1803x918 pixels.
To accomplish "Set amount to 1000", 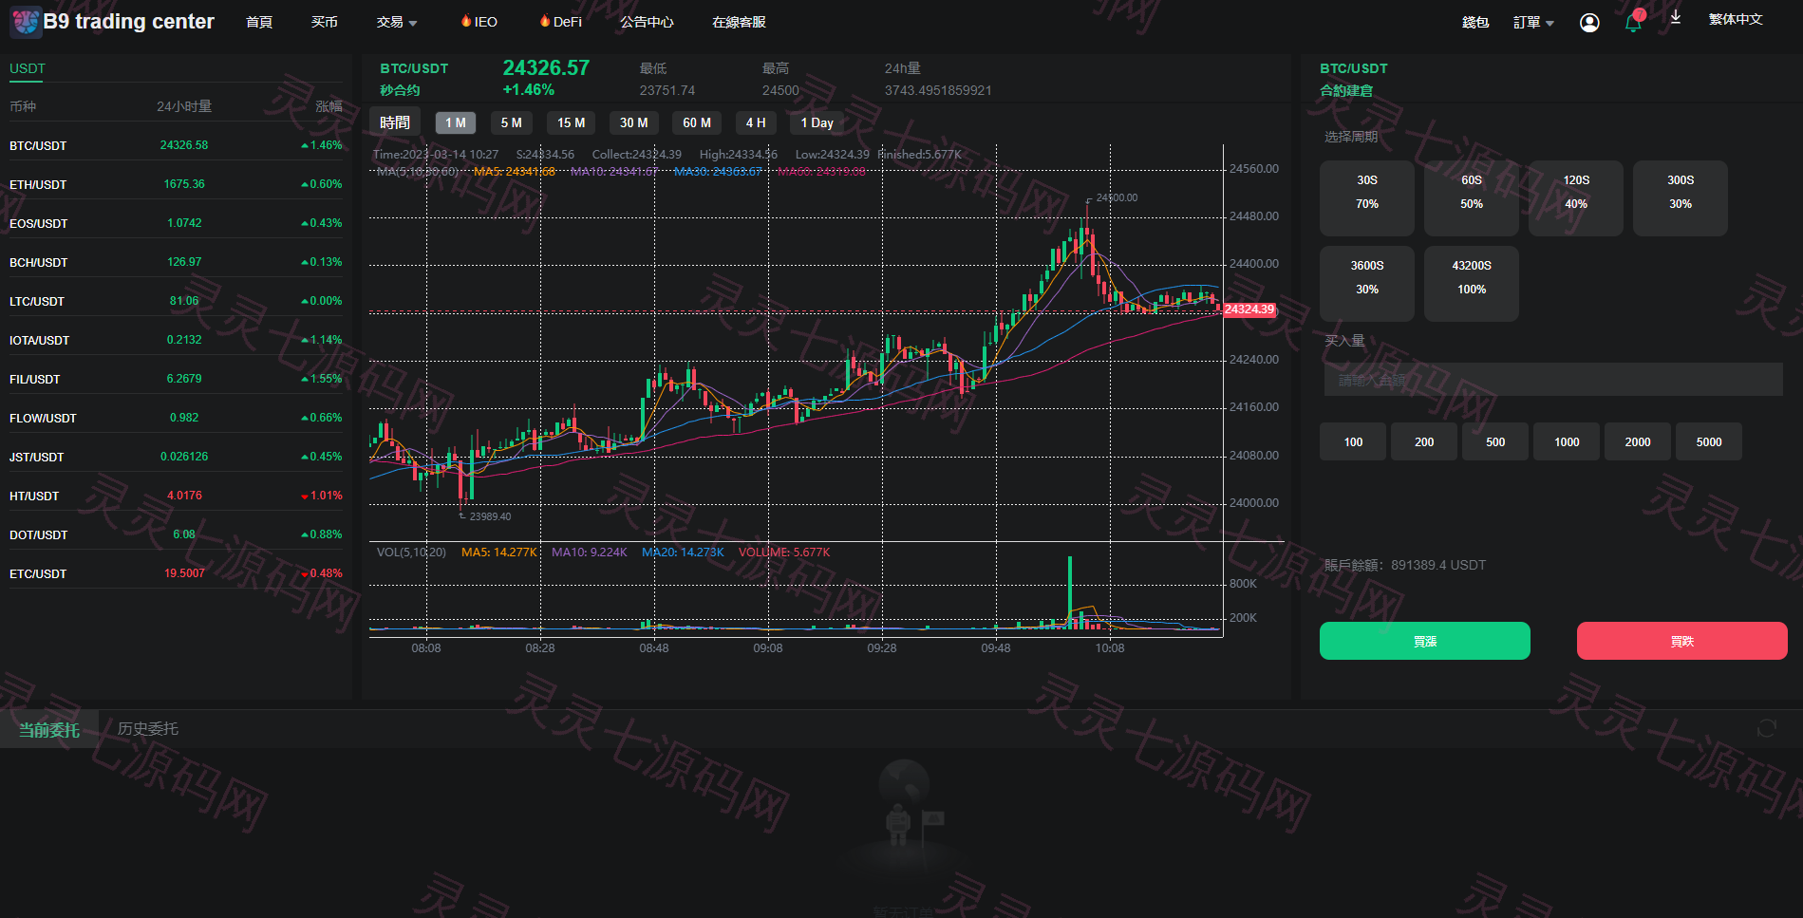I will [1567, 441].
